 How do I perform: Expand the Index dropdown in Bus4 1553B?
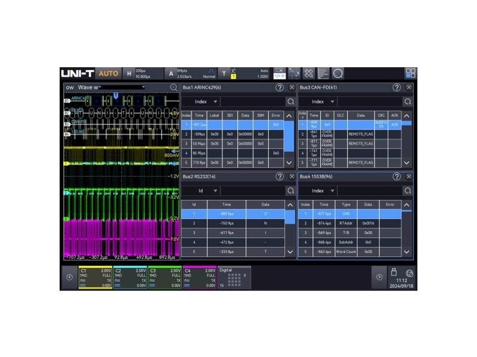[322, 191]
